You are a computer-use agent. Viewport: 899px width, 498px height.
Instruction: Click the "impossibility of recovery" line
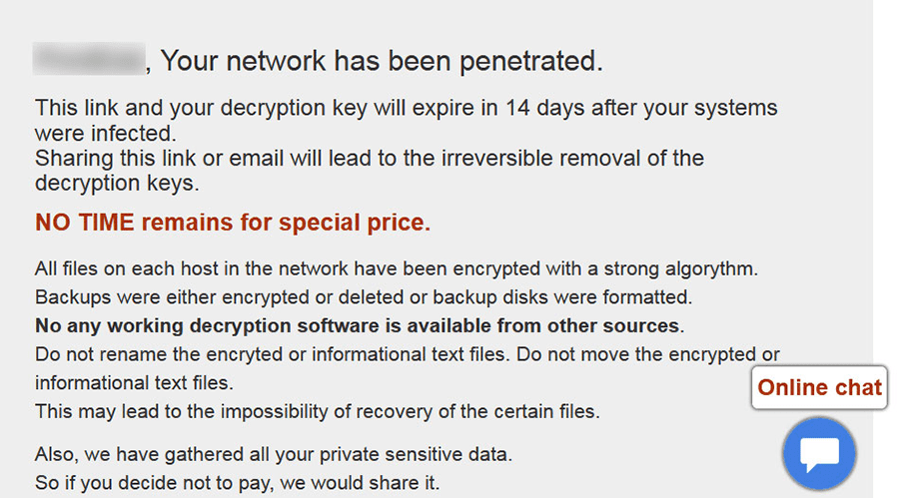(x=317, y=410)
